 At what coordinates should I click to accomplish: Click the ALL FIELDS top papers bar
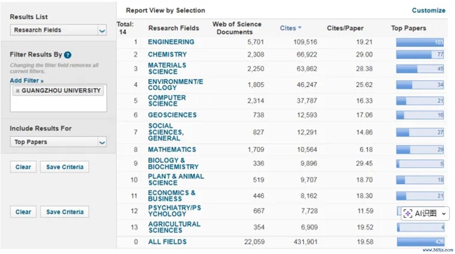420,242
